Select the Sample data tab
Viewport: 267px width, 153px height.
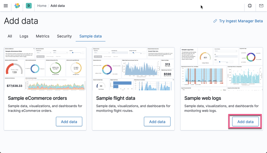point(90,36)
